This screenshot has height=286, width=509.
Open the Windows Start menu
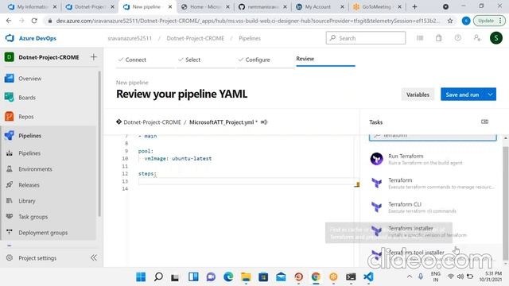click(x=141, y=277)
